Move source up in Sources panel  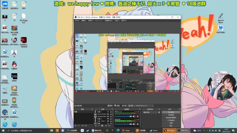pos(106,126)
